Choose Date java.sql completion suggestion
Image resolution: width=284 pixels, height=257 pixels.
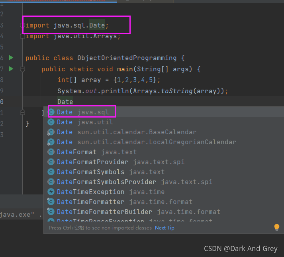click(x=164, y=112)
